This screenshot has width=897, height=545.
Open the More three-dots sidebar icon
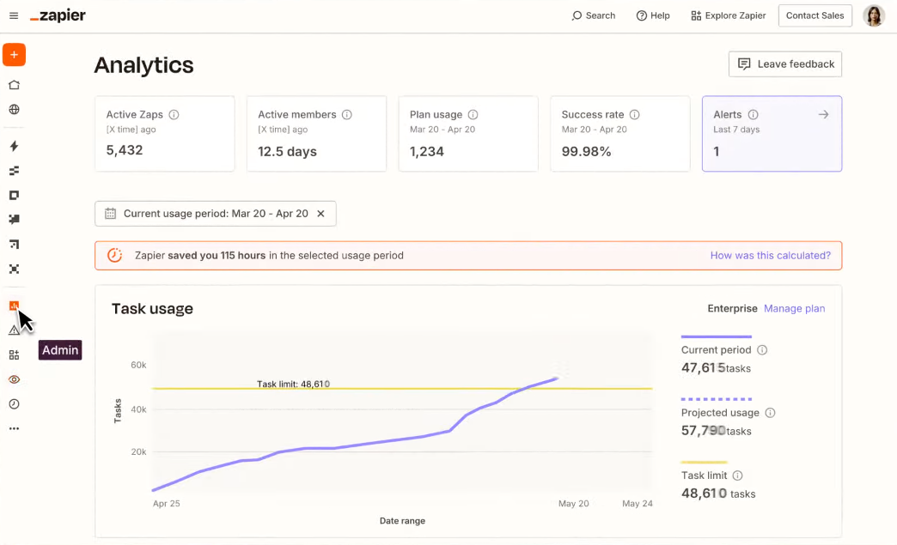15,428
